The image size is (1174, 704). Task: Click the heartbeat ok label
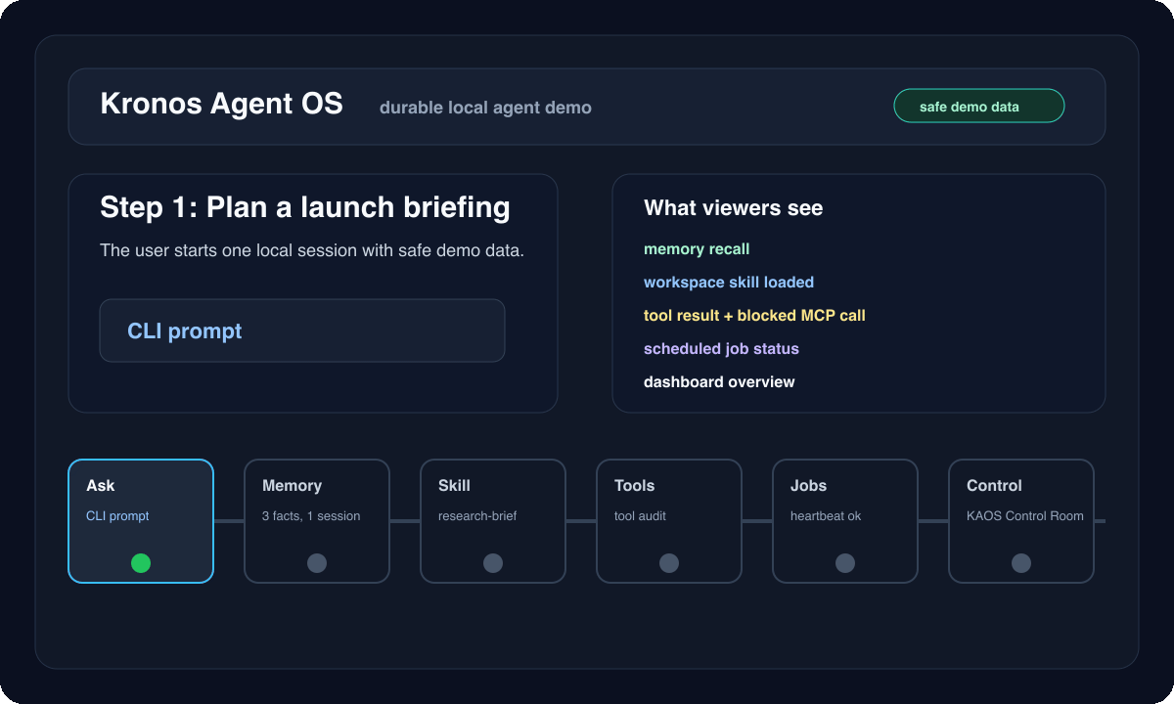tap(826, 516)
